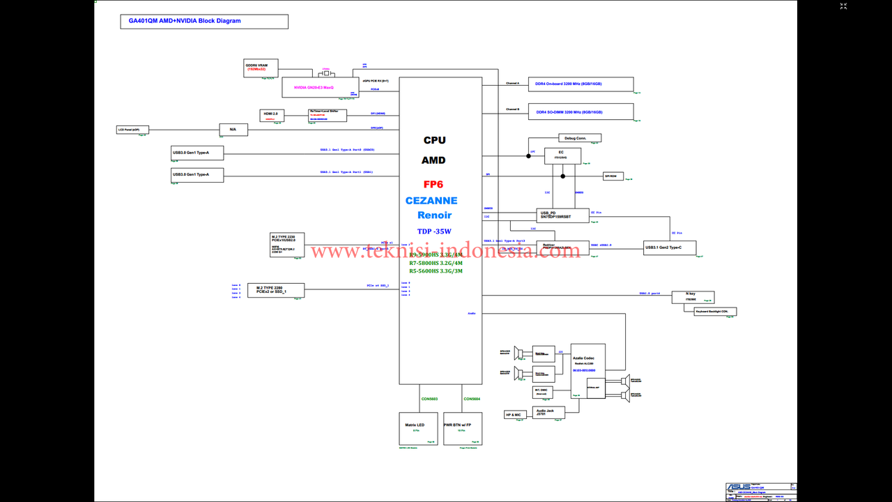Select the CEZANNE label
This screenshot has height=502, width=892.
tap(431, 201)
